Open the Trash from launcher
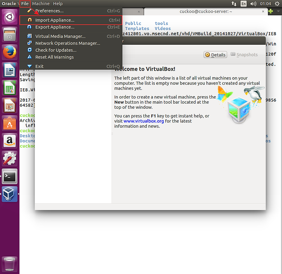 coord(9,264)
